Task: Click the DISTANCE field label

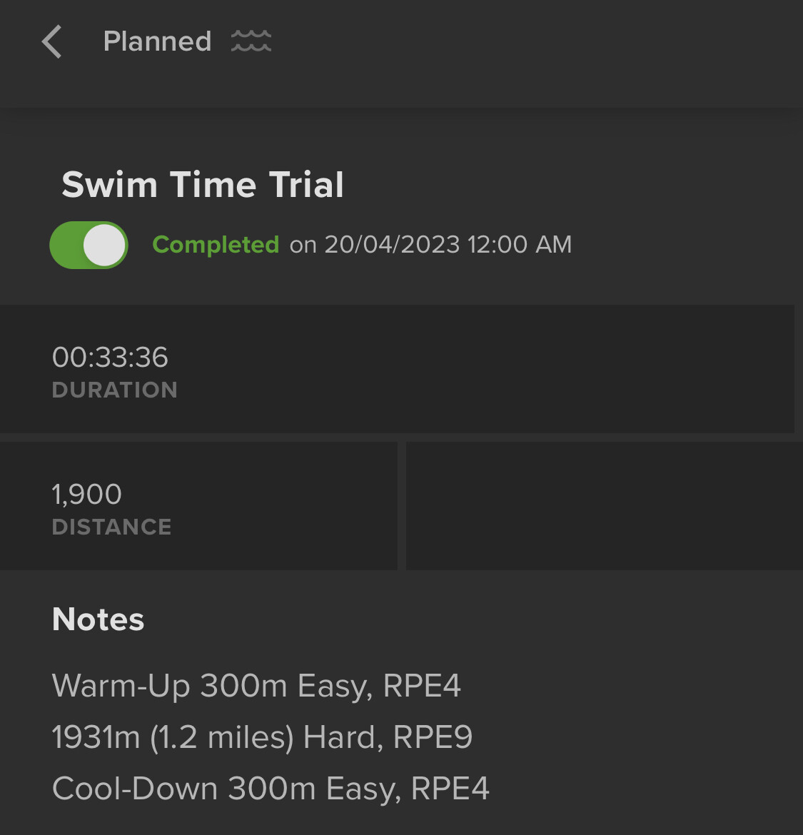Action: [x=112, y=527]
